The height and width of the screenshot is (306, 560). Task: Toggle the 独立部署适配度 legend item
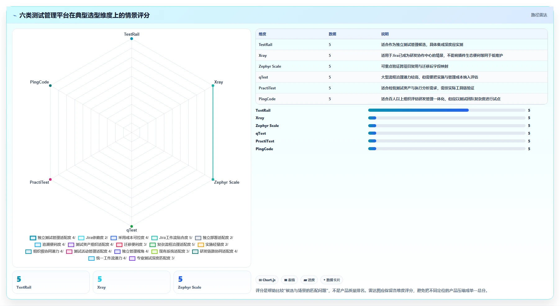click(214, 238)
